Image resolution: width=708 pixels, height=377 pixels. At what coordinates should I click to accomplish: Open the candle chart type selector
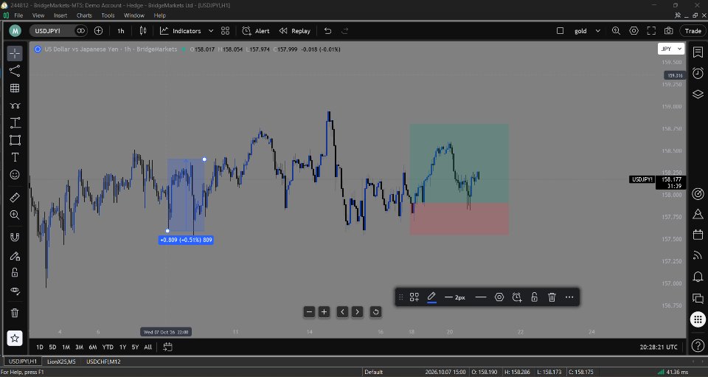(x=143, y=31)
